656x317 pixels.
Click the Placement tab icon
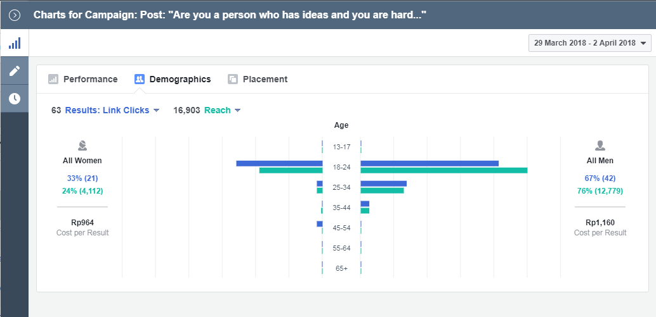coord(233,79)
